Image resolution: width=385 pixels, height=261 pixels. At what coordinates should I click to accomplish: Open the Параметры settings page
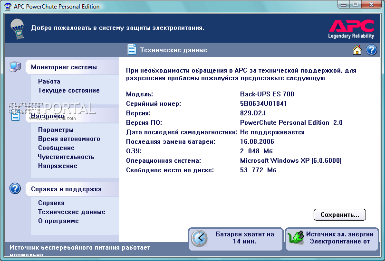56,130
